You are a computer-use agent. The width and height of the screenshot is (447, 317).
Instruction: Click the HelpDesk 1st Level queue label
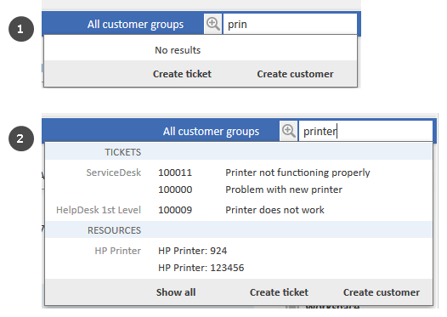click(99, 210)
